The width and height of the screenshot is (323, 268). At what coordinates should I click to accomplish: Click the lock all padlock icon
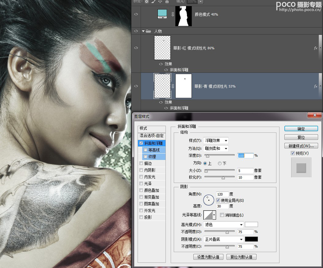pyautogui.click(x=167, y=1)
